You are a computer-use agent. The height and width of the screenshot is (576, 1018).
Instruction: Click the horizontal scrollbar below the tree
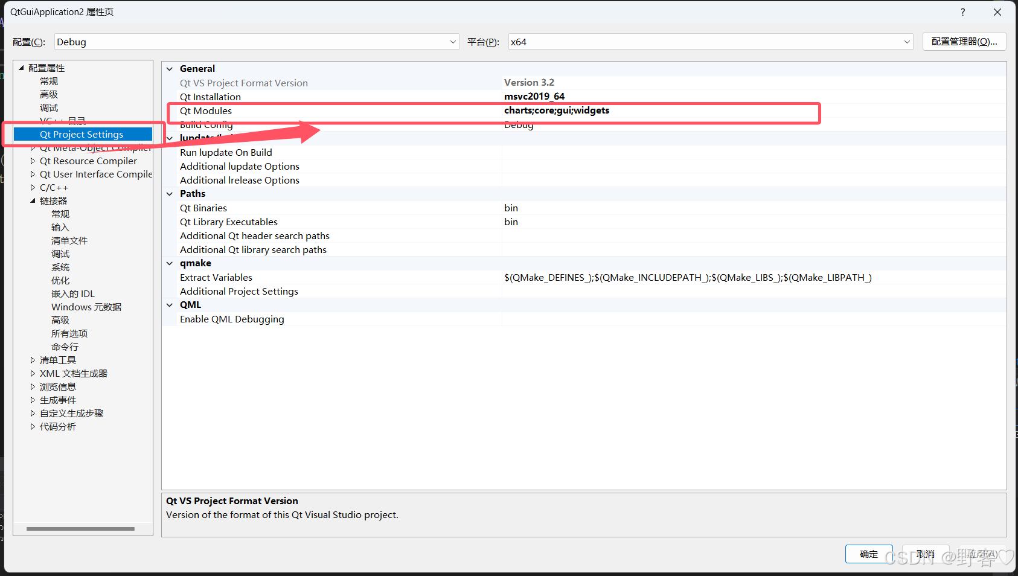tap(80, 529)
